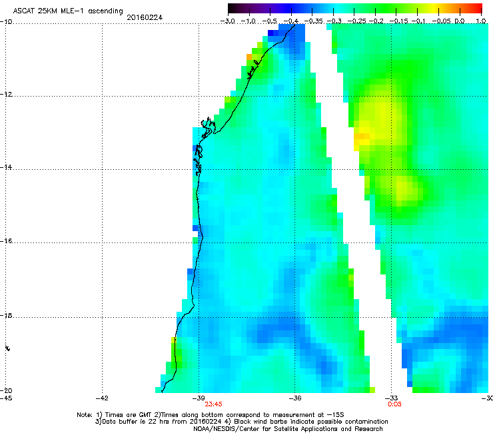Click the colorbar value label -0.5
The width and height of the screenshot is (493, 433).
point(269,21)
